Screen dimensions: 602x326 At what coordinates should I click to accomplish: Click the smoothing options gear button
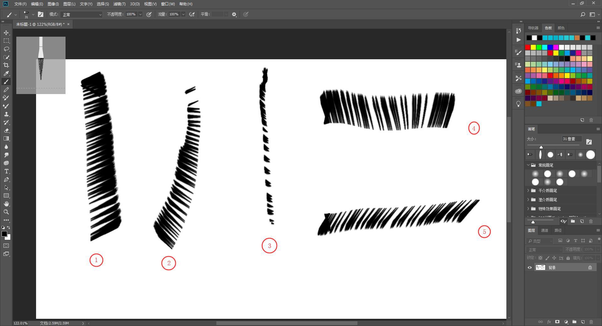[234, 14]
